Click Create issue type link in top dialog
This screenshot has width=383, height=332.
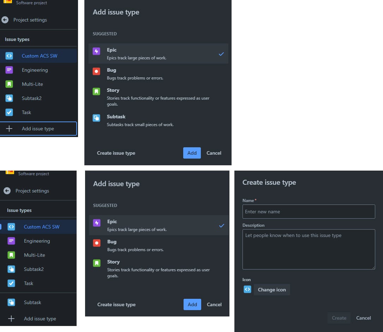(116, 153)
